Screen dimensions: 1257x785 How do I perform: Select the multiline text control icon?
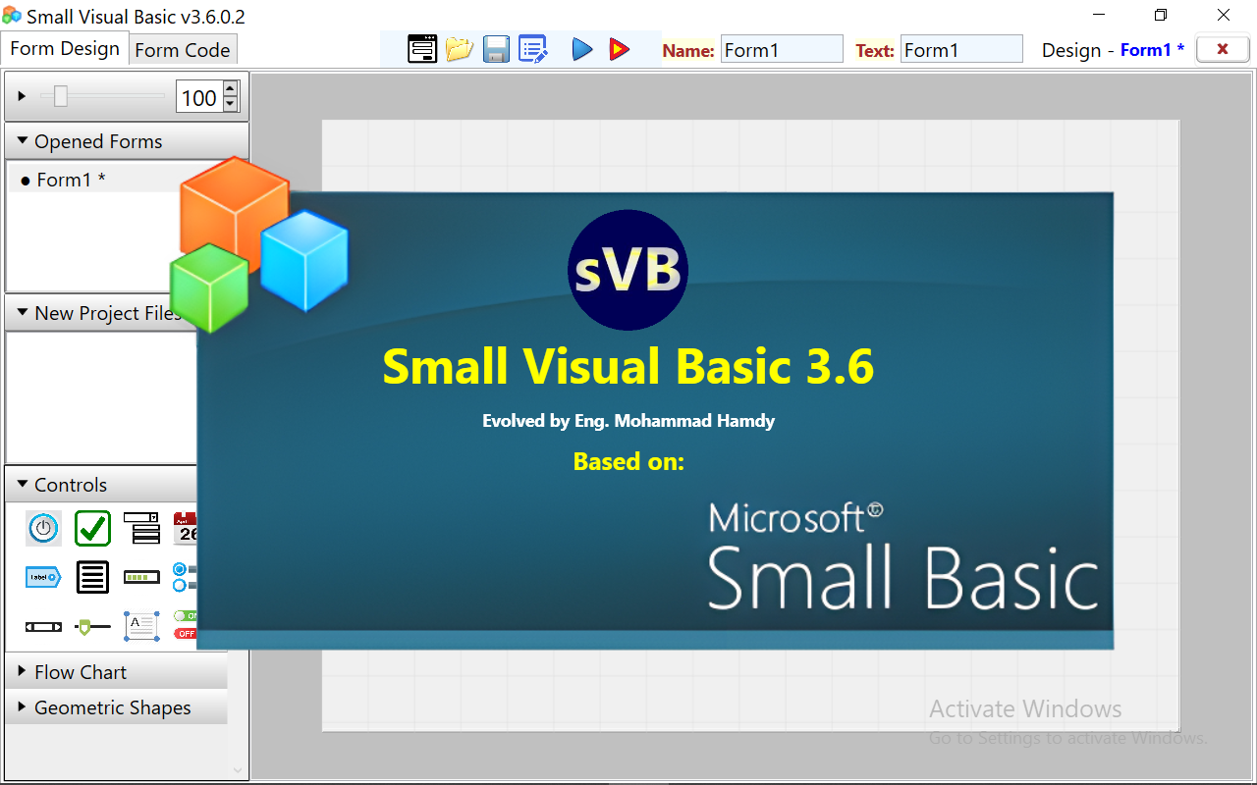click(141, 626)
